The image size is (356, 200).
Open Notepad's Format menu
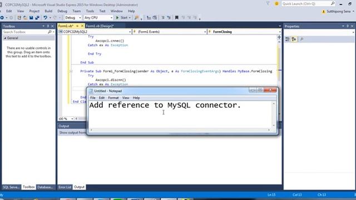tap(113, 98)
